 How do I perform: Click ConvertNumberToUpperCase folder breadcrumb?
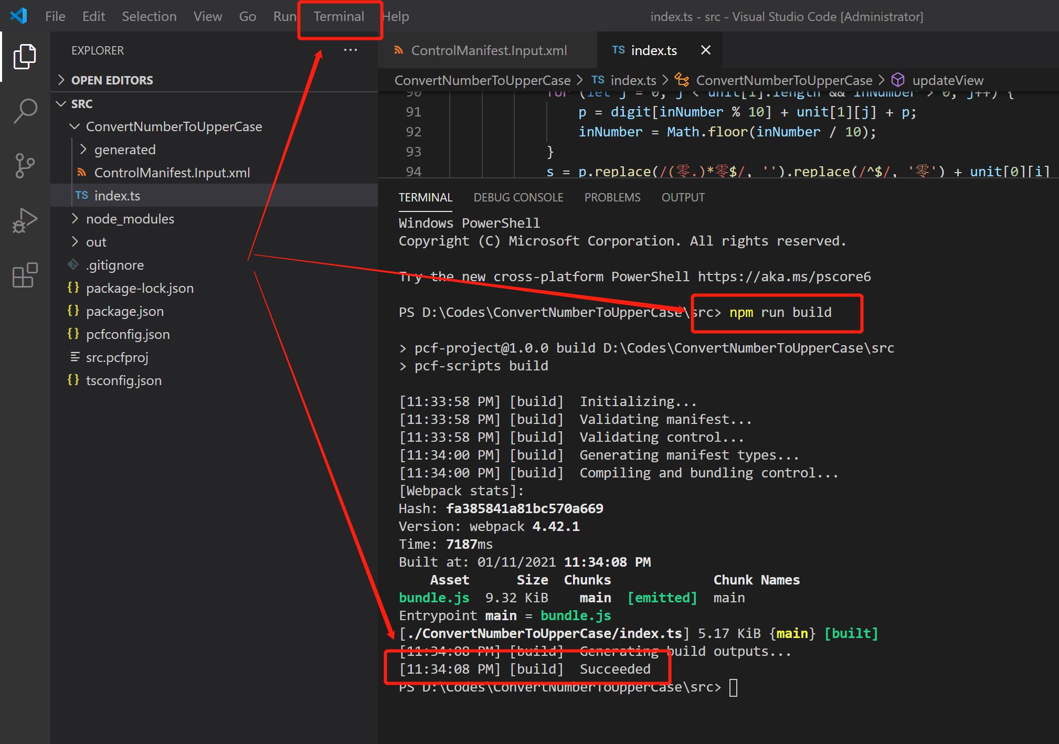[x=482, y=80]
